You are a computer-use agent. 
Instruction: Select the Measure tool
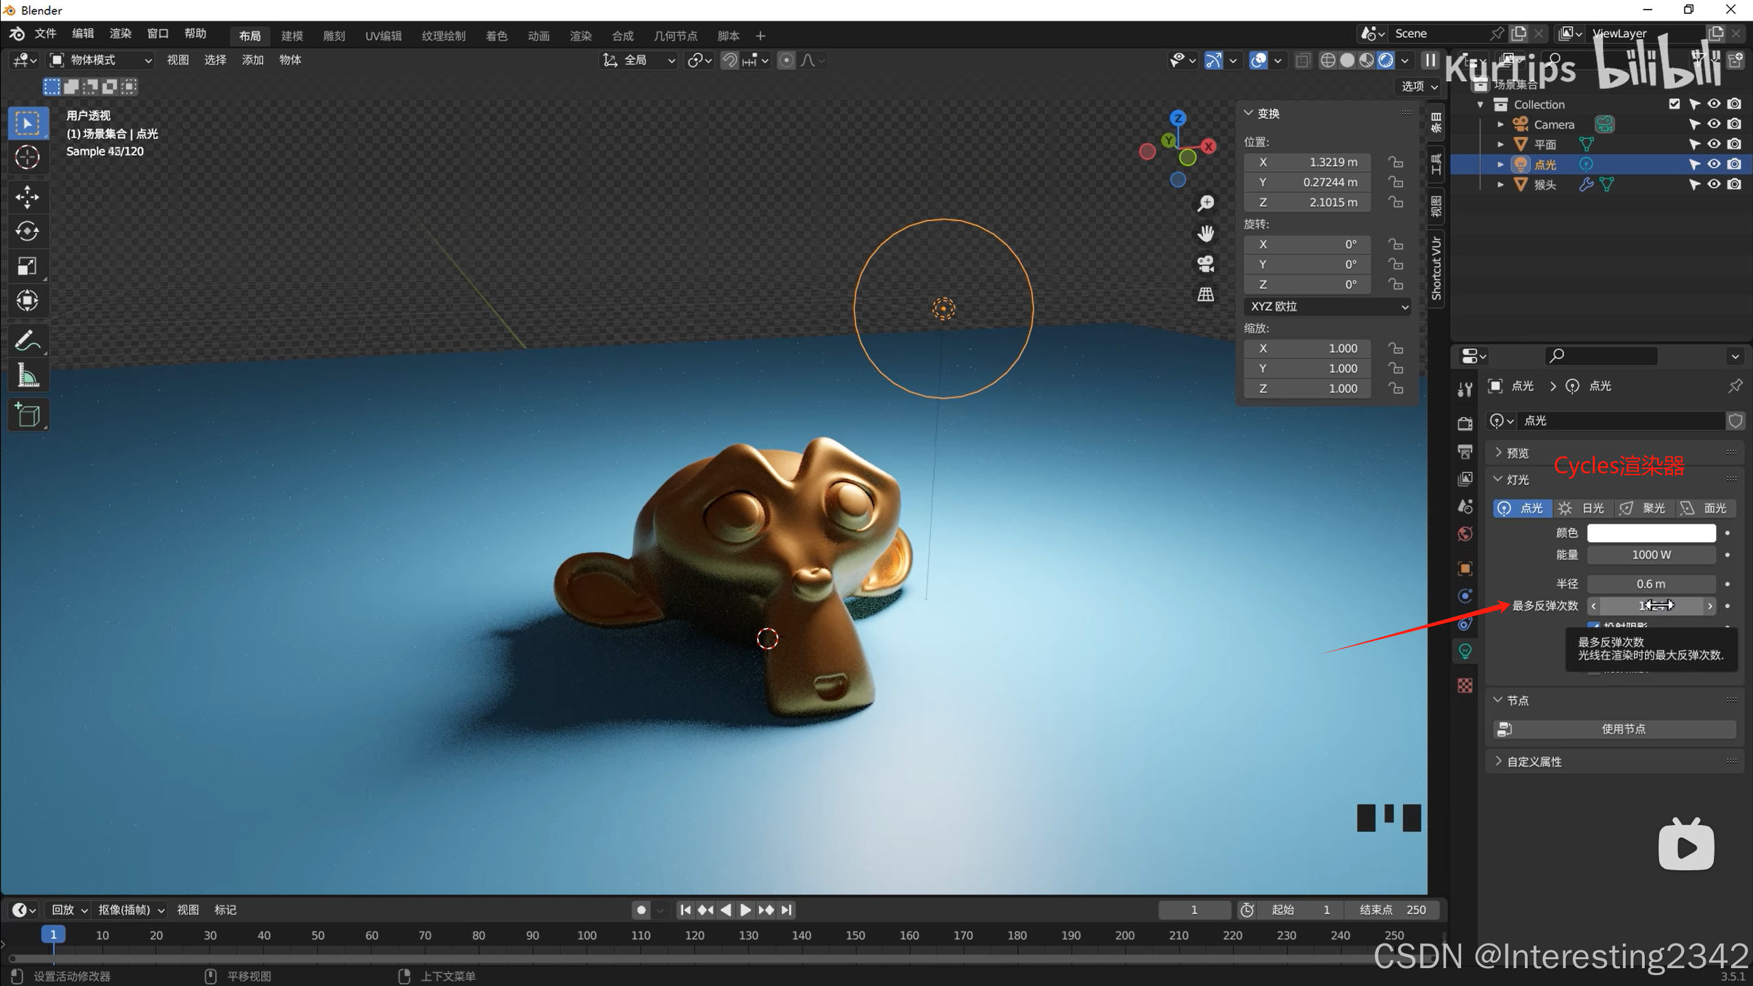pos(27,375)
